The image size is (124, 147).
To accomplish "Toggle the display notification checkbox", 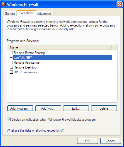I will (9, 120).
